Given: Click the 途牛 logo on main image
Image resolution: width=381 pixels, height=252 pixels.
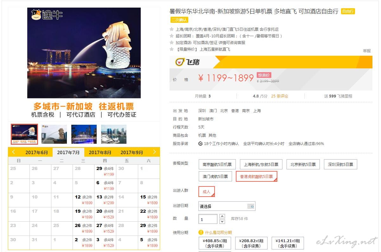Looking at the screenshot, I should 47,15.
